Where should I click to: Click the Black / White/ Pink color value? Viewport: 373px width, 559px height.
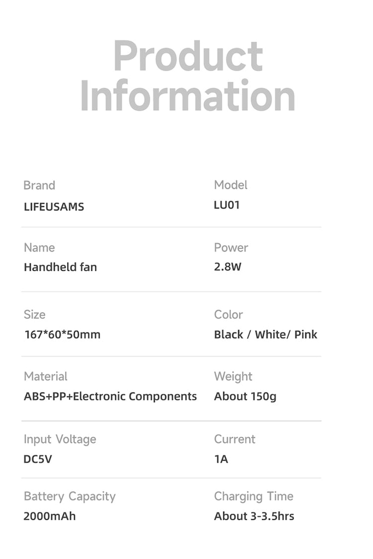pos(265,335)
